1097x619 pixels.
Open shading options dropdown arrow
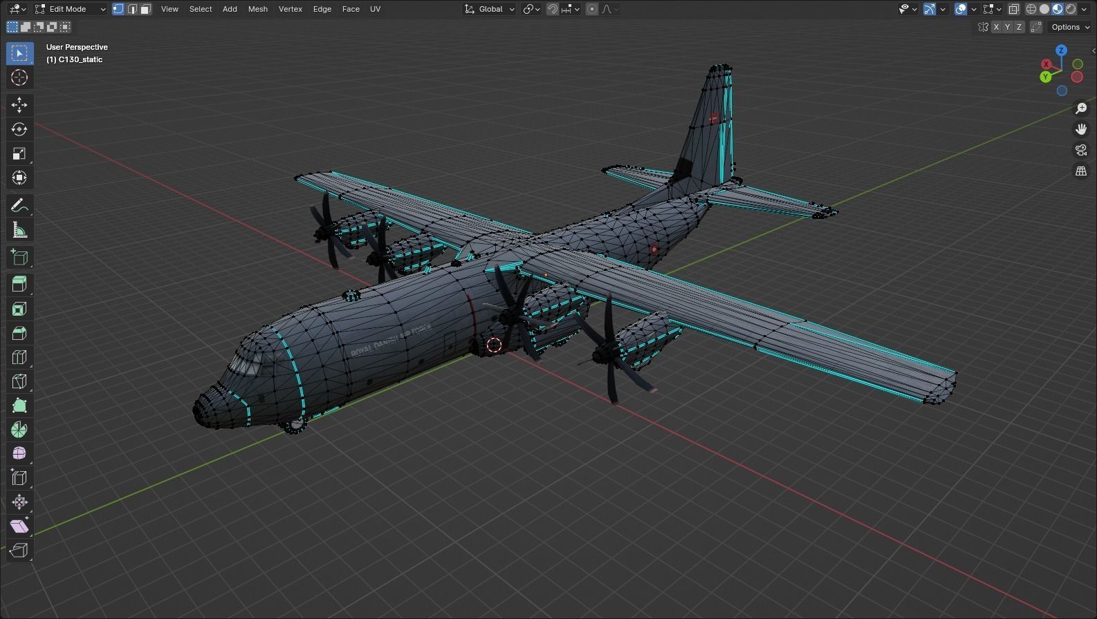(1084, 9)
